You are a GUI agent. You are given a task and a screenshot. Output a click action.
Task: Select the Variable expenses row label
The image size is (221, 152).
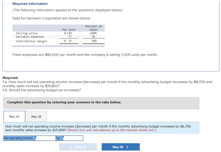tap(30, 37)
